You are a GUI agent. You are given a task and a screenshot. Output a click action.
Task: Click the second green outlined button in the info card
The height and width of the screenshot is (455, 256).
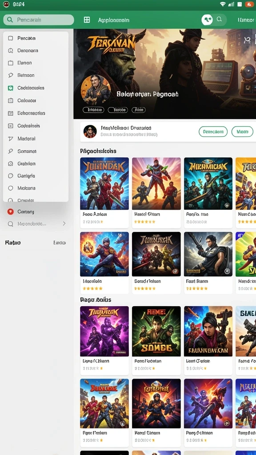242,132
